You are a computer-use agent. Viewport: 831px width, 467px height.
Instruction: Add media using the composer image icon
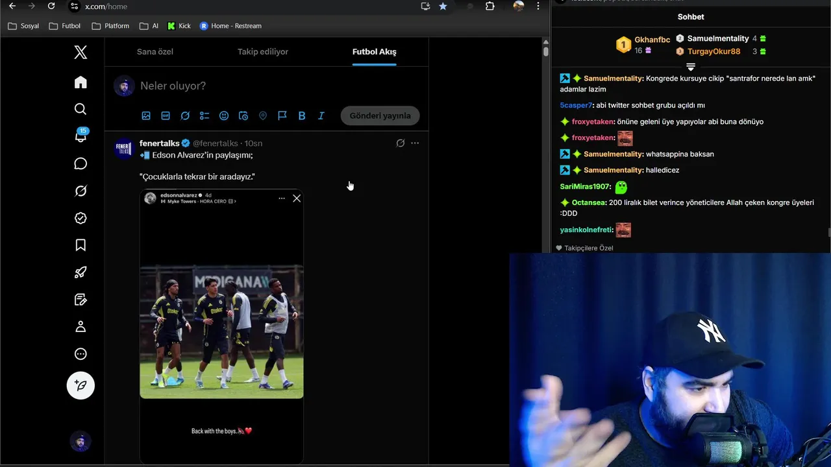click(x=146, y=115)
